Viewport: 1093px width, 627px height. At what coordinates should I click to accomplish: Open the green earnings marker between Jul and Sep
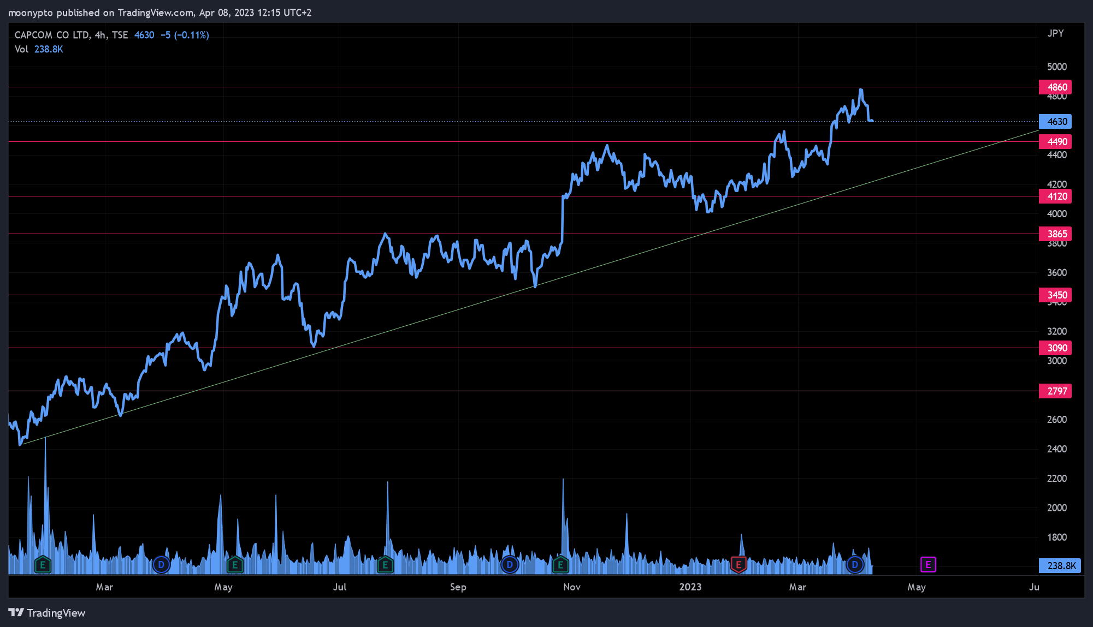(385, 565)
